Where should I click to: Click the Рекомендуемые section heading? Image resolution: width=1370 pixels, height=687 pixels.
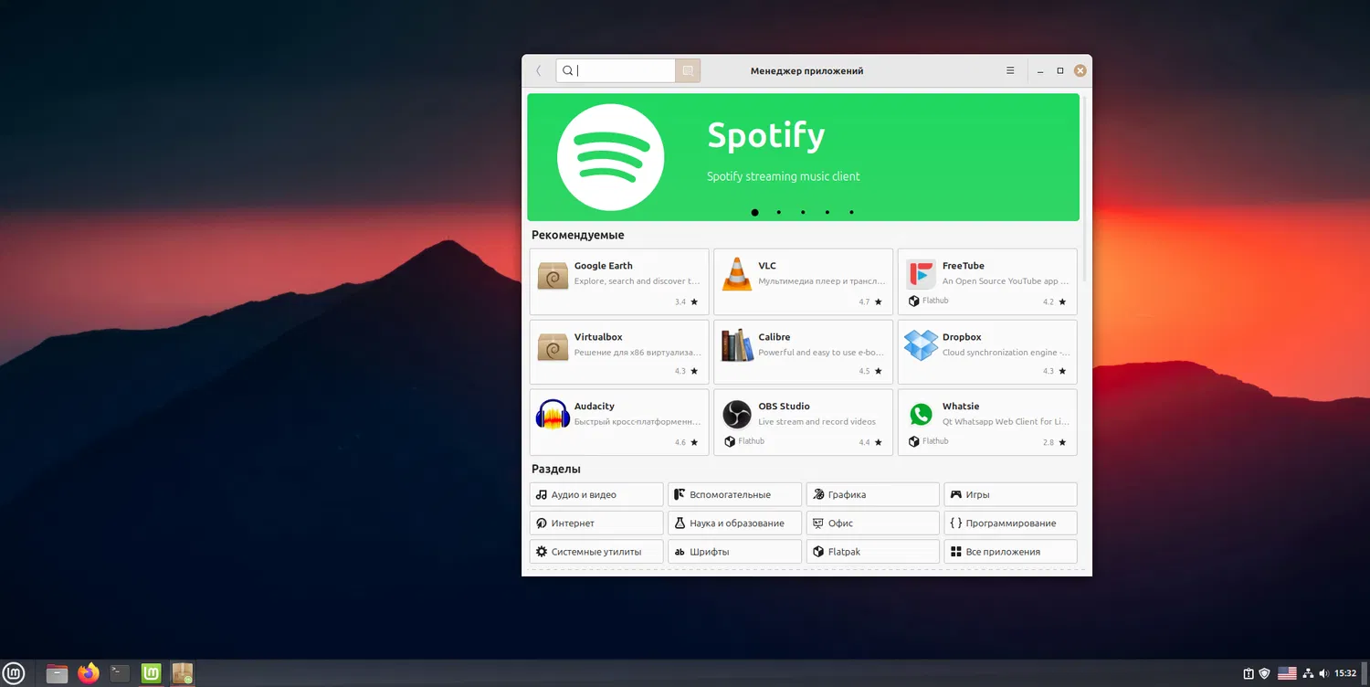tap(578, 236)
